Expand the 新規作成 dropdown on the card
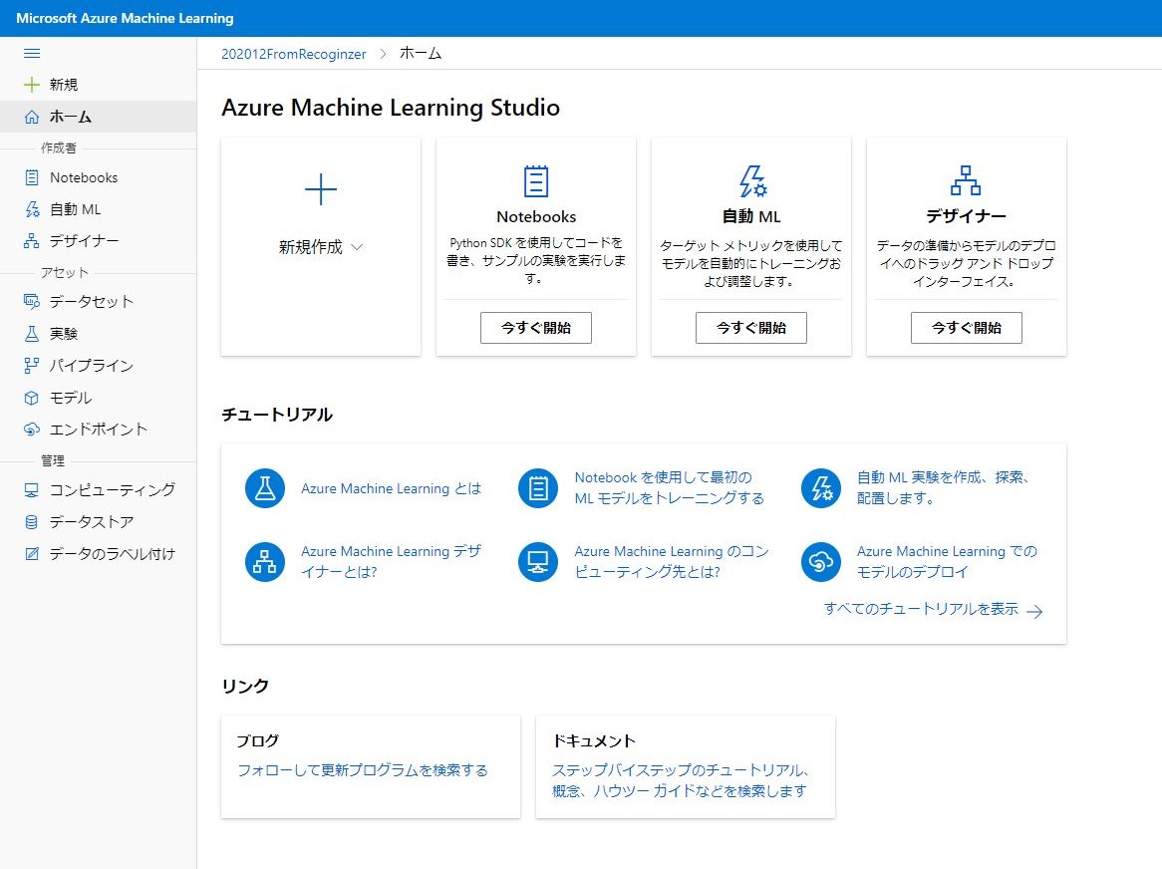The height and width of the screenshot is (869, 1162). point(321,247)
